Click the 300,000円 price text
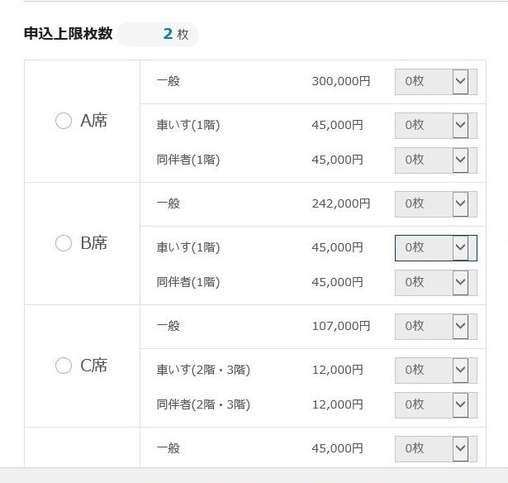The width and height of the screenshot is (508, 483). 340,82
